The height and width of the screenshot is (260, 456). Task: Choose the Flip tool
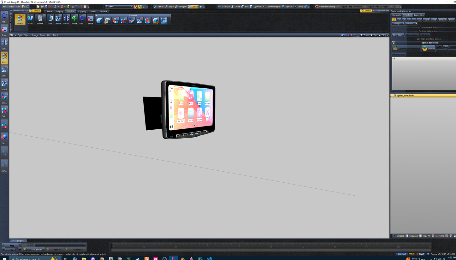pyautogui.click(x=50, y=20)
